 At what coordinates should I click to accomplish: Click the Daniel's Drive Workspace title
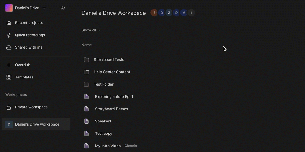coord(114,13)
